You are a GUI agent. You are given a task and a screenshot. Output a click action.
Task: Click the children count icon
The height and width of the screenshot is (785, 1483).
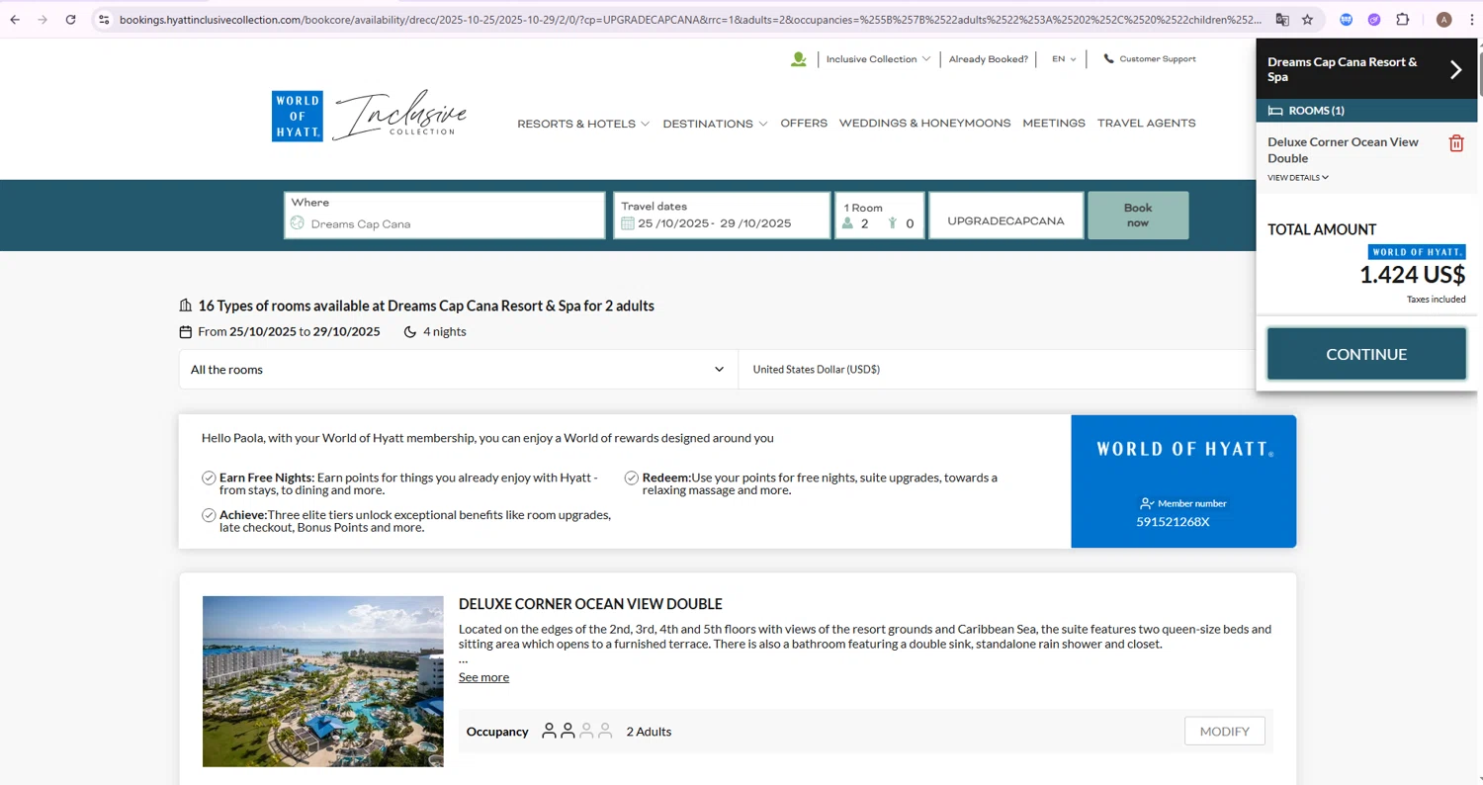tap(892, 223)
